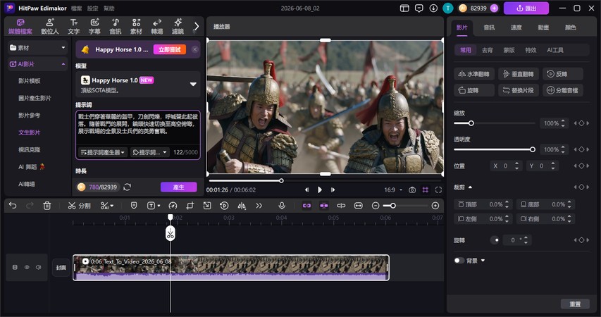This screenshot has width=601, height=317.
Task: Split the clip with 分割 tool
Action: (x=79, y=206)
